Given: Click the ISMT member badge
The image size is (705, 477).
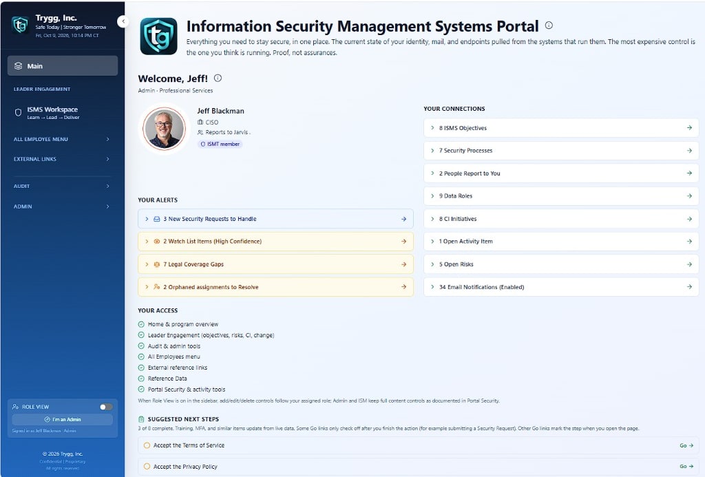Looking at the screenshot, I should click(x=220, y=144).
